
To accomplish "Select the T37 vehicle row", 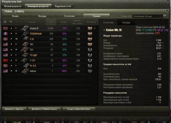I will [50, 50].
